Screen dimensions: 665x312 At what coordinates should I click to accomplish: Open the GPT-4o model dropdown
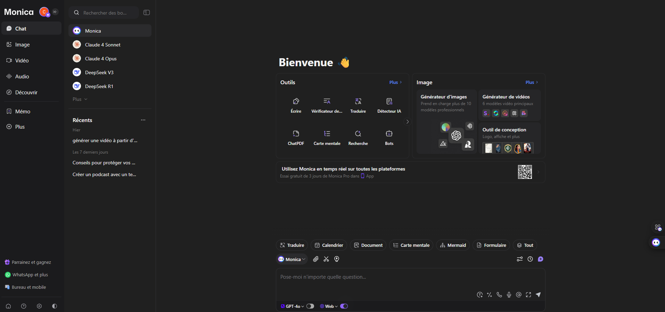[292, 306]
